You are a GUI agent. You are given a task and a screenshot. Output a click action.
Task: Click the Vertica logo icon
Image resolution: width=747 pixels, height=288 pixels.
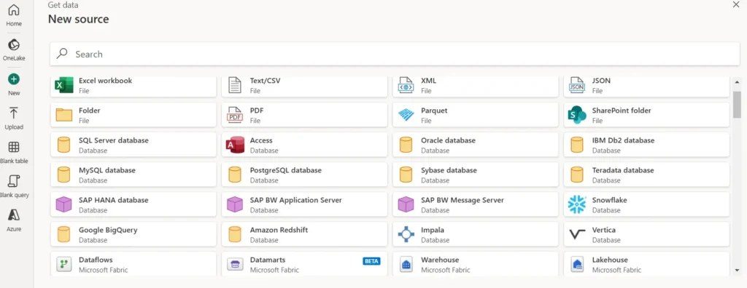click(x=577, y=234)
